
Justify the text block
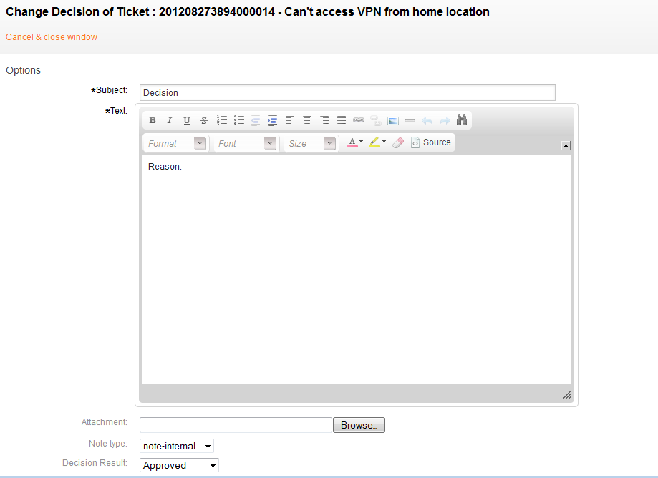342,120
